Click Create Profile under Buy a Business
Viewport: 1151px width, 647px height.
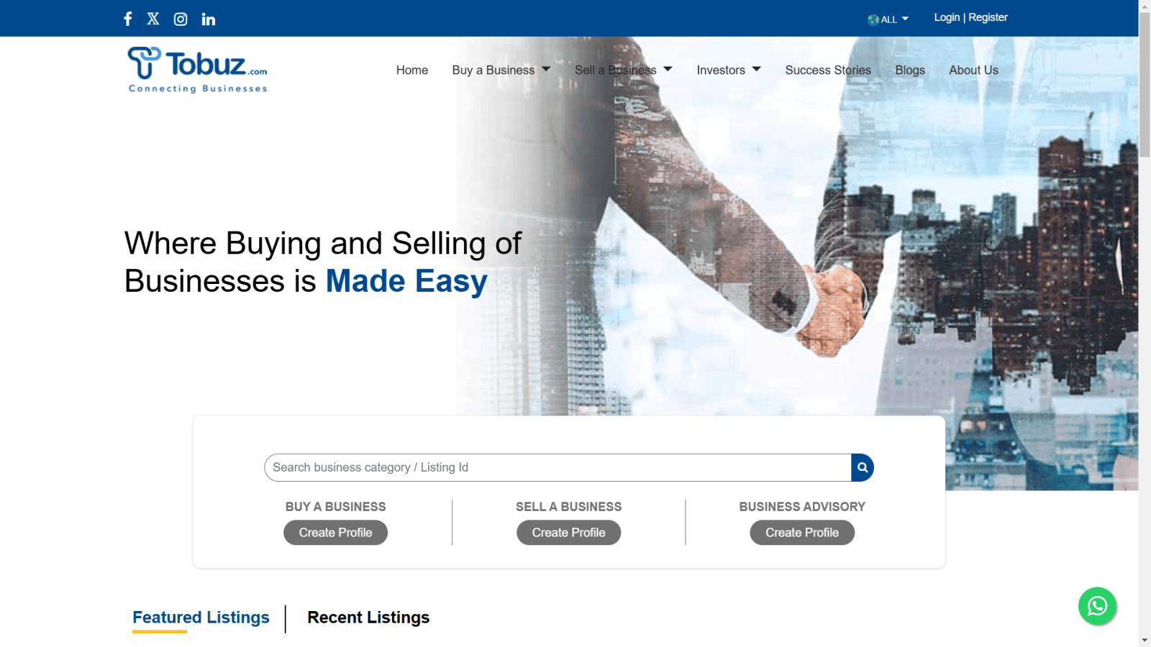pyautogui.click(x=335, y=533)
